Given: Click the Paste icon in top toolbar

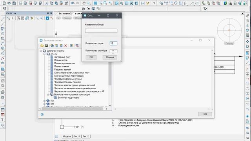Looking at the screenshot, I should pyautogui.click(x=56, y=3).
